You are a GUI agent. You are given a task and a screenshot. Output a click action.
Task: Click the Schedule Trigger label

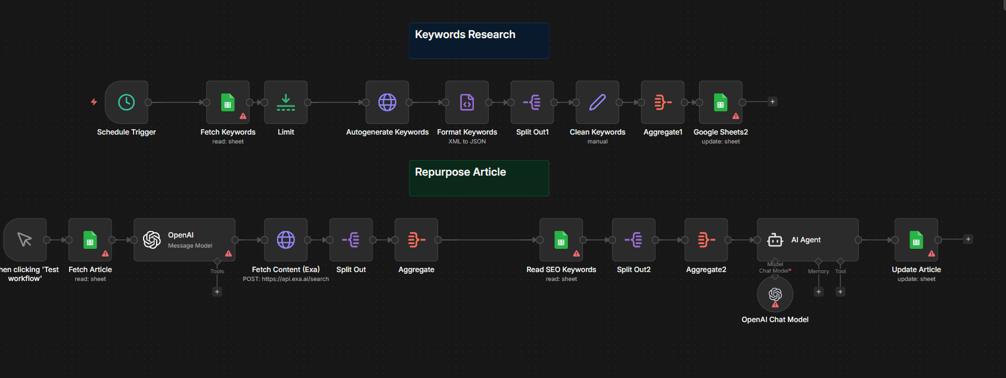click(126, 132)
